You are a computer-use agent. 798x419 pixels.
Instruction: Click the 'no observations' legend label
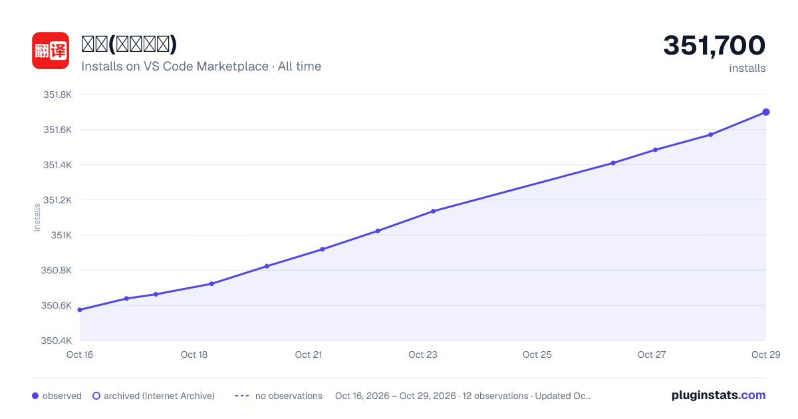tap(289, 396)
